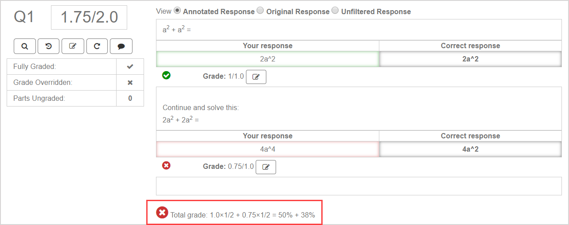
Task: Click edit icon below Q1 score
Action: click(x=73, y=46)
